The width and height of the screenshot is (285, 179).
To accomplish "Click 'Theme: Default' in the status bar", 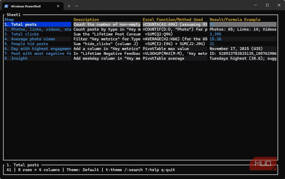I will 83,170.
